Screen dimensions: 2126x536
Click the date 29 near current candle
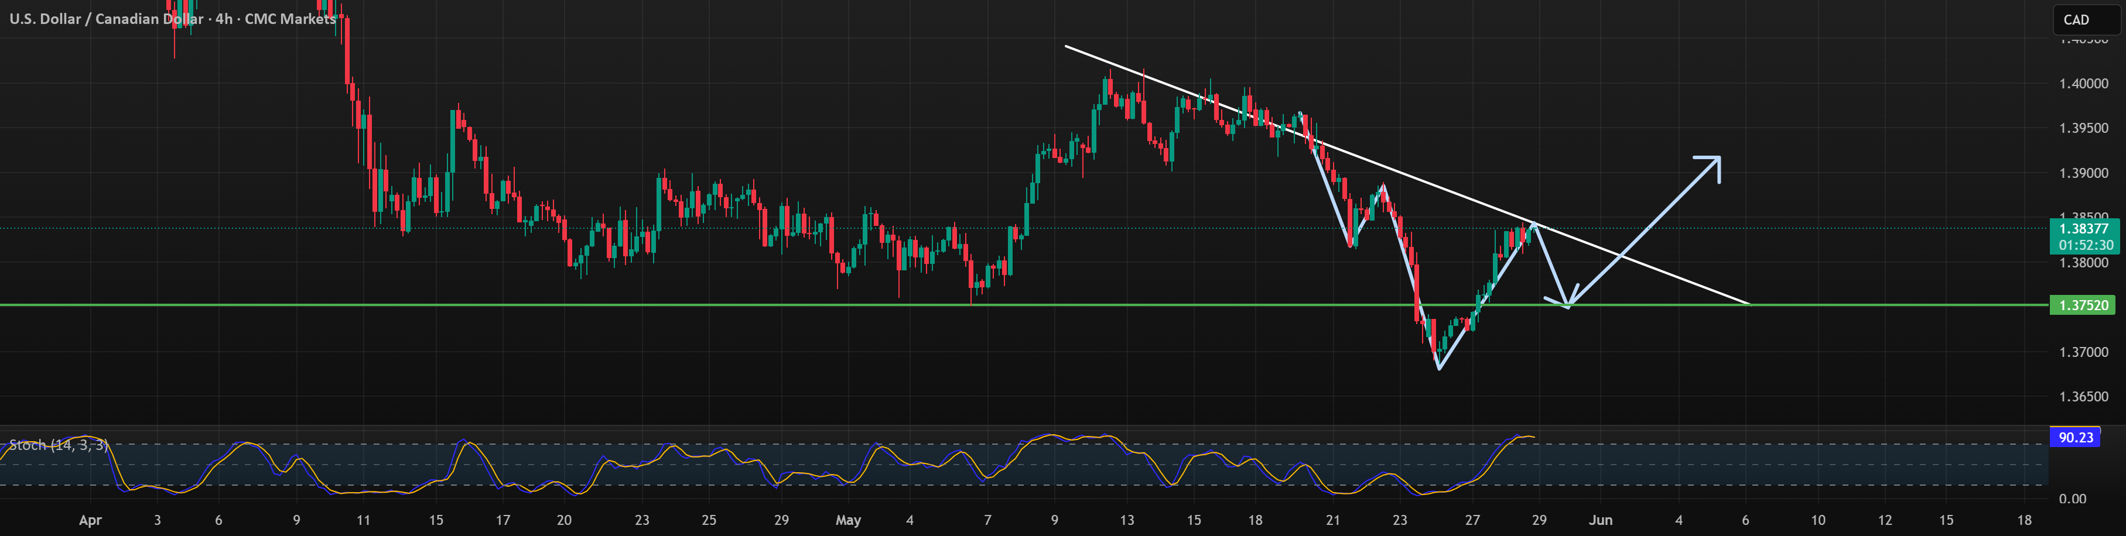point(1539,520)
